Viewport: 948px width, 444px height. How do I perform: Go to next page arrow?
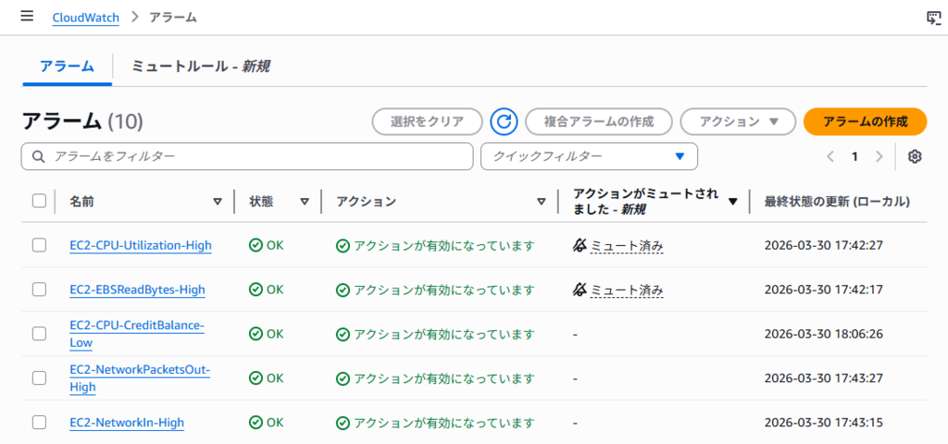pos(879,156)
